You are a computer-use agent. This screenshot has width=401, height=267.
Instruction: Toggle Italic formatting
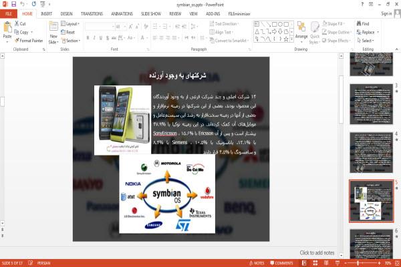[x=94, y=38]
